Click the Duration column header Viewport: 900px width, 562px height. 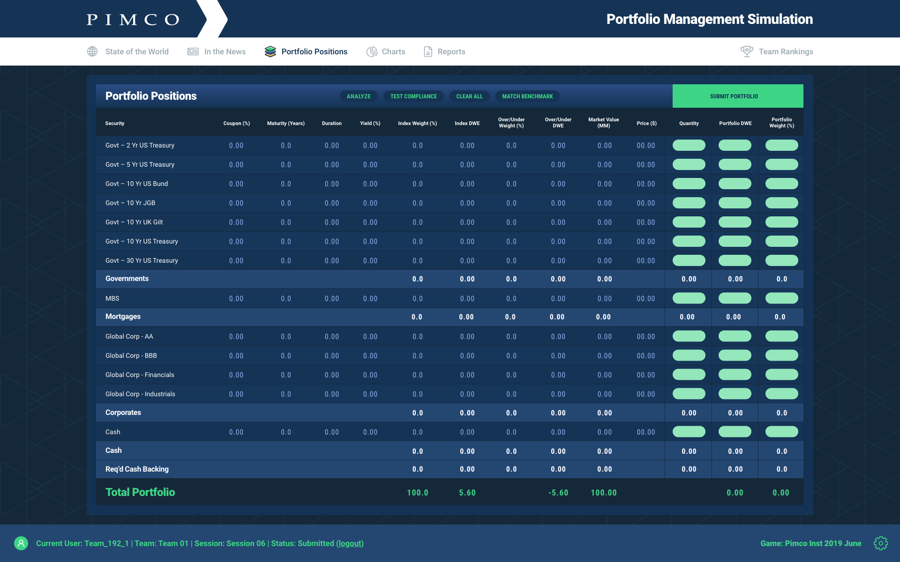click(x=332, y=123)
